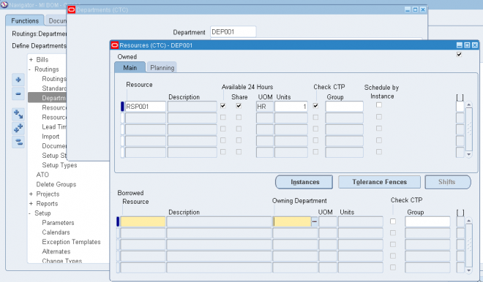The height and width of the screenshot is (282, 483).
Task: Click the Oracle icon on Departments window title
Action: pyautogui.click(x=72, y=9)
